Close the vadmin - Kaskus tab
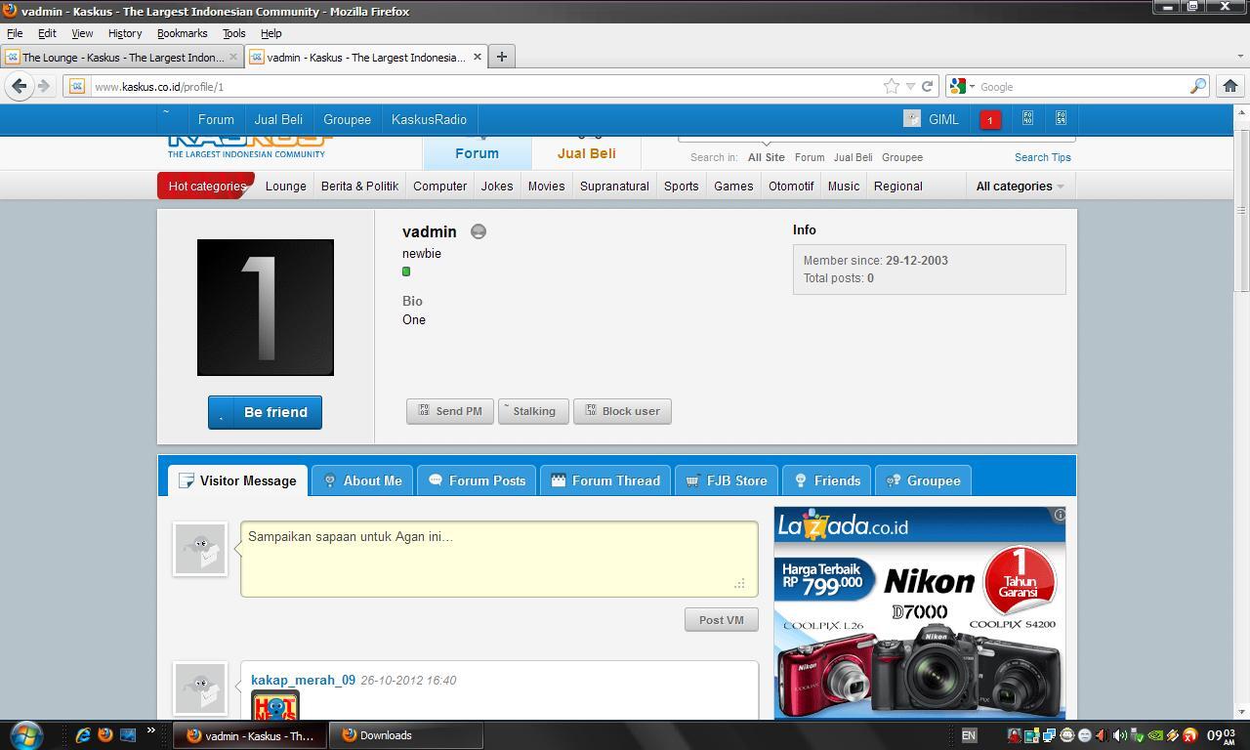 coord(478,57)
